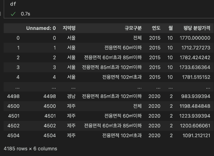Click '전용면적 102㎡초과' cell in row 4504
The width and height of the screenshot is (214, 156).
(122, 135)
